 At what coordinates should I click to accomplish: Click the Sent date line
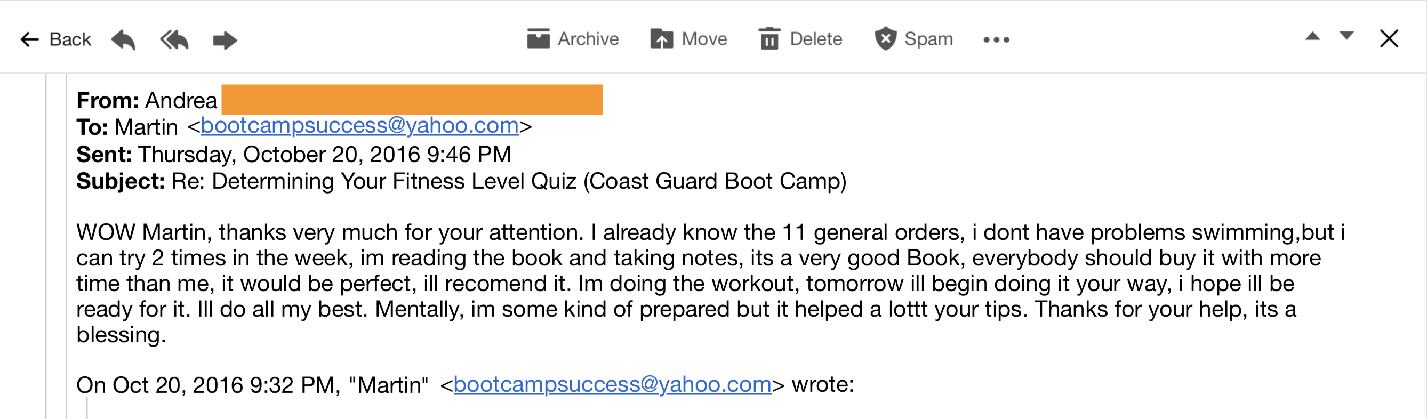point(295,155)
